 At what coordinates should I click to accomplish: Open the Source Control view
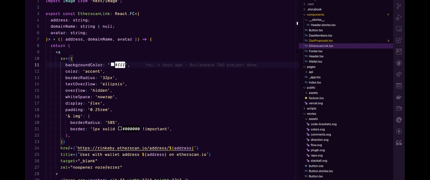[x=399, y=6]
